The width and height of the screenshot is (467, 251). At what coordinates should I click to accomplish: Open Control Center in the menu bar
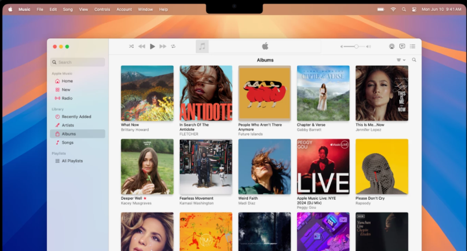[x=414, y=9]
